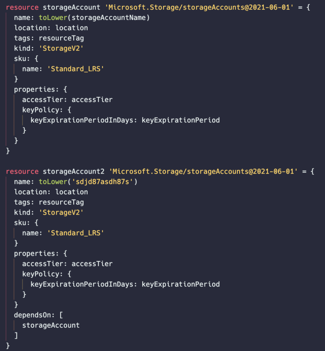The width and height of the screenshot is (325, 351).
Task: Click the closing bracket of dependsOn array
Action: point(16,335)
